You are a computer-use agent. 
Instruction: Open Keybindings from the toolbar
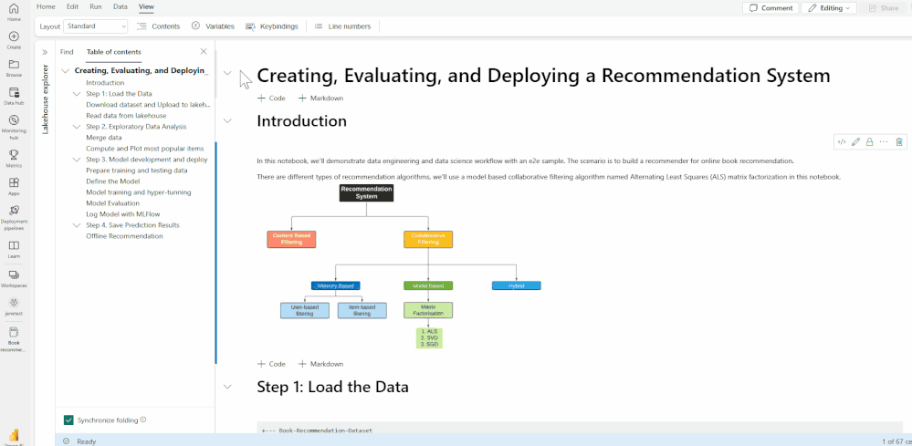click(x=272, y=26)
